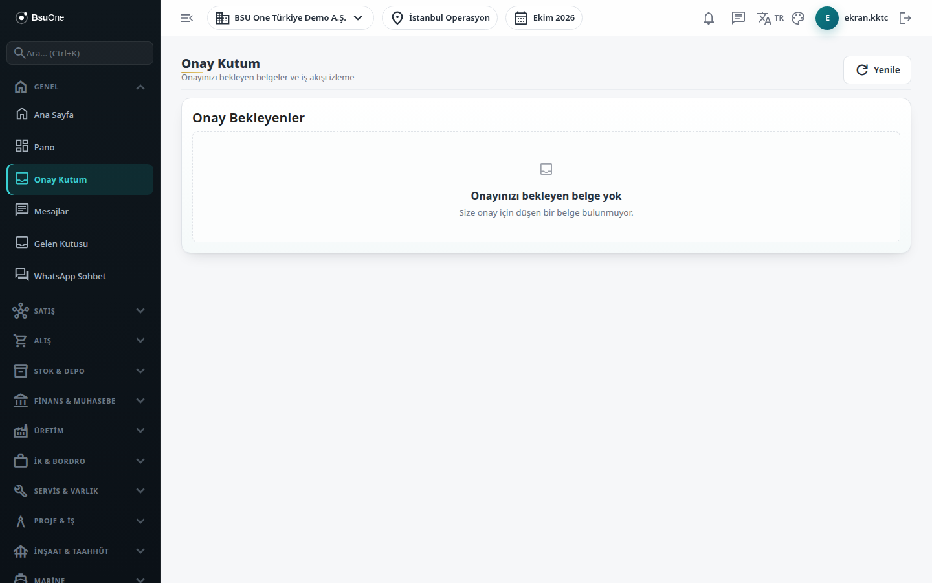
Task: Open the Ekim 2026 period selector
Action: (x=544, y=18)
